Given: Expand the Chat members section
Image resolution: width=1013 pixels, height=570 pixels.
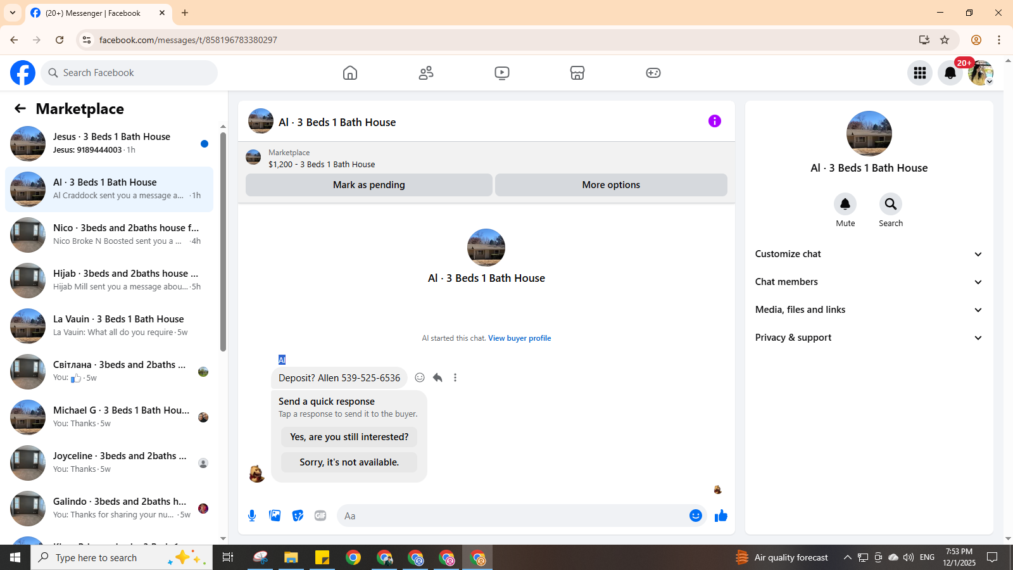Looking at the screenshot, I should (869, 282).
